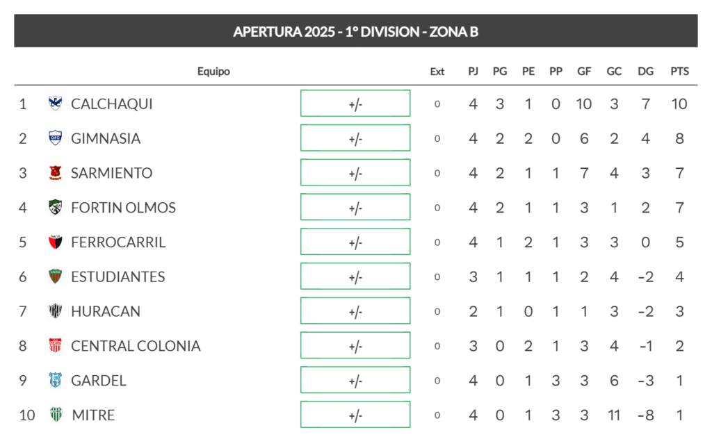Click the Huracan team crest icon
This screenshot has width=712, height=446.
coord(56,311)
